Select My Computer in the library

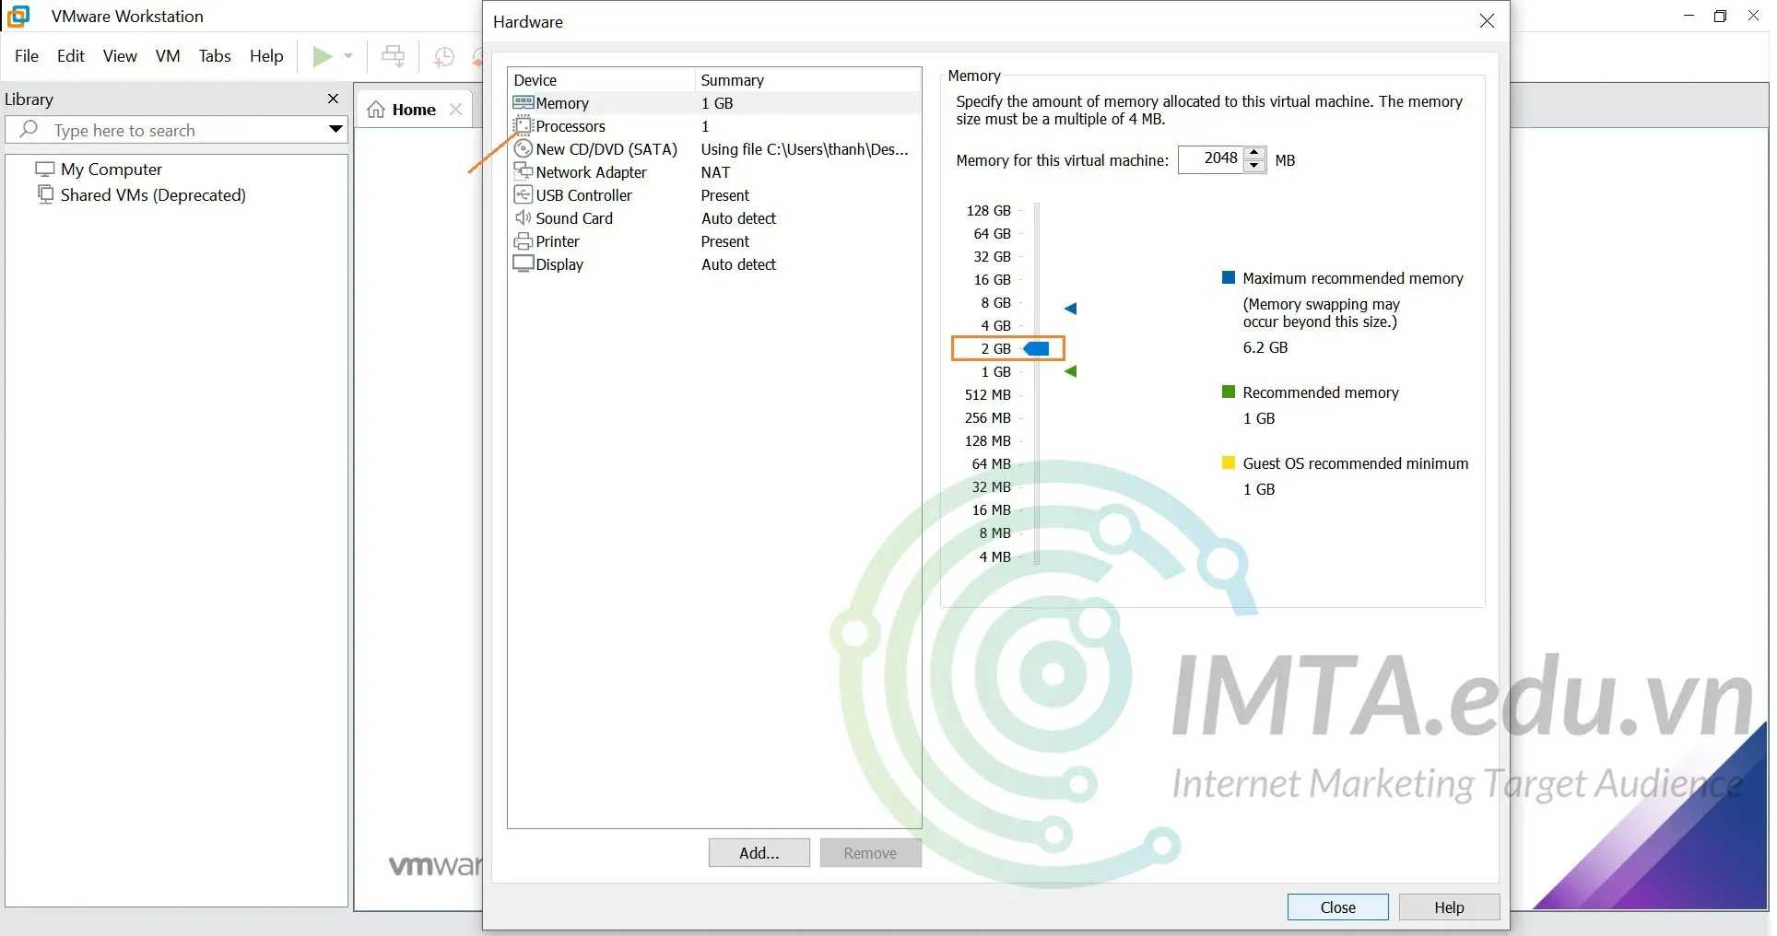click(x=111, y=170)
